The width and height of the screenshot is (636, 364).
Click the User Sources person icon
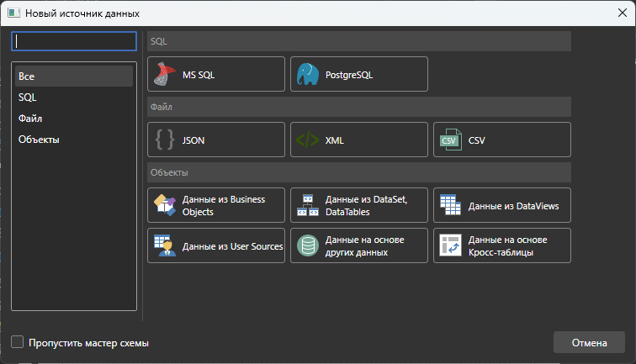[x=165, y=245]
